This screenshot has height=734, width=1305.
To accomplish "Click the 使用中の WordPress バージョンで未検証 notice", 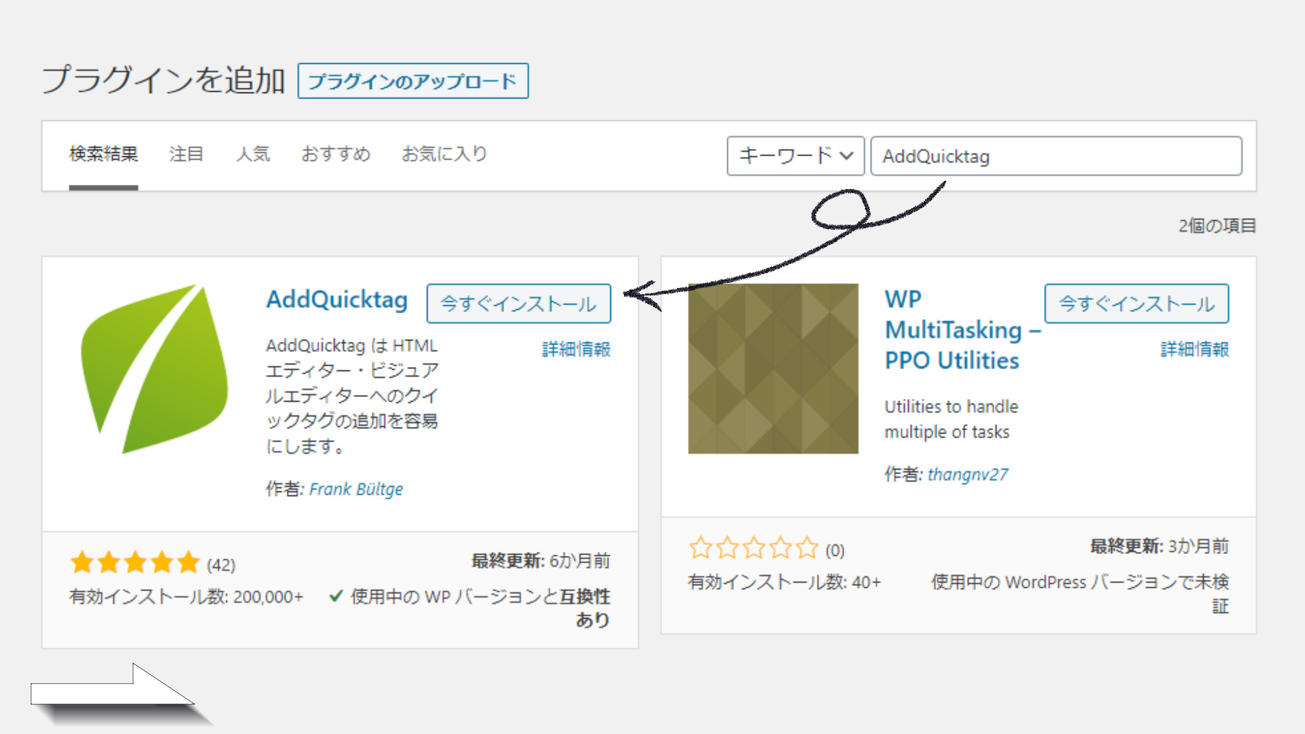I will point(1080,593).
